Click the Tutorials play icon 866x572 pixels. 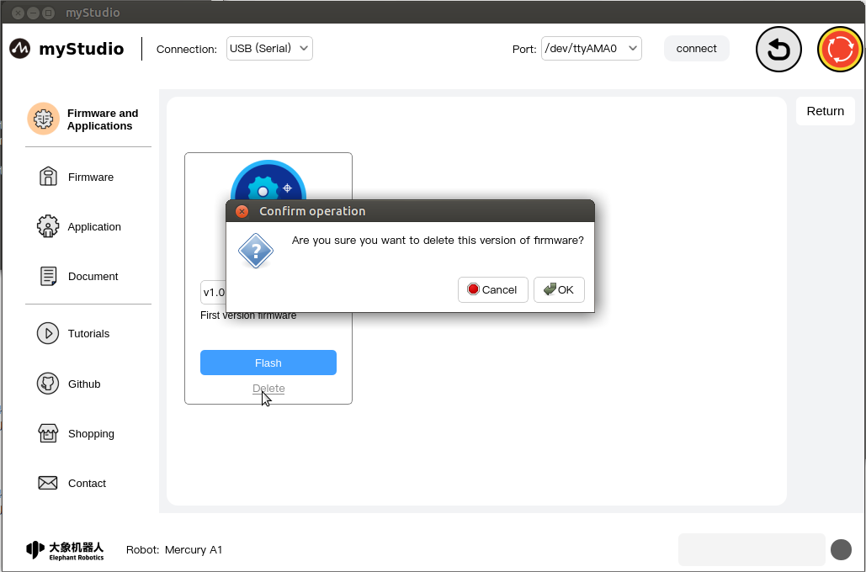(x=48, y=333)
